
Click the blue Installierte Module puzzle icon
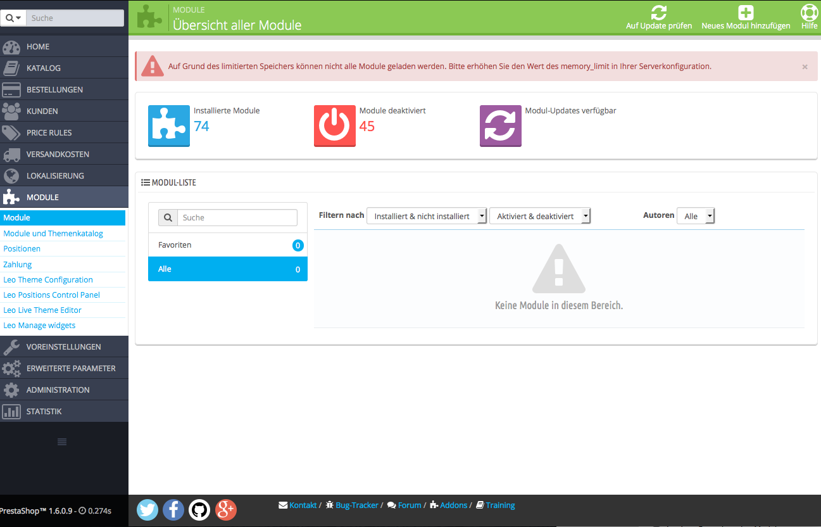click(x=169, y=126)
